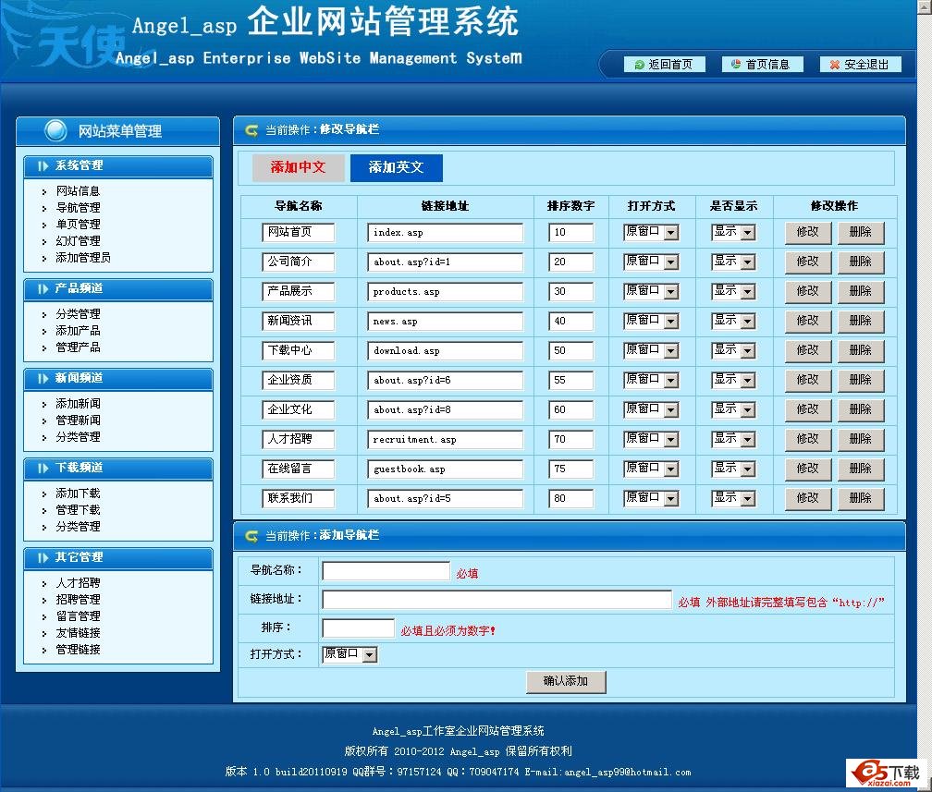Click the sort number field showing 80
The image size is (932, 792).
point(571,498)
